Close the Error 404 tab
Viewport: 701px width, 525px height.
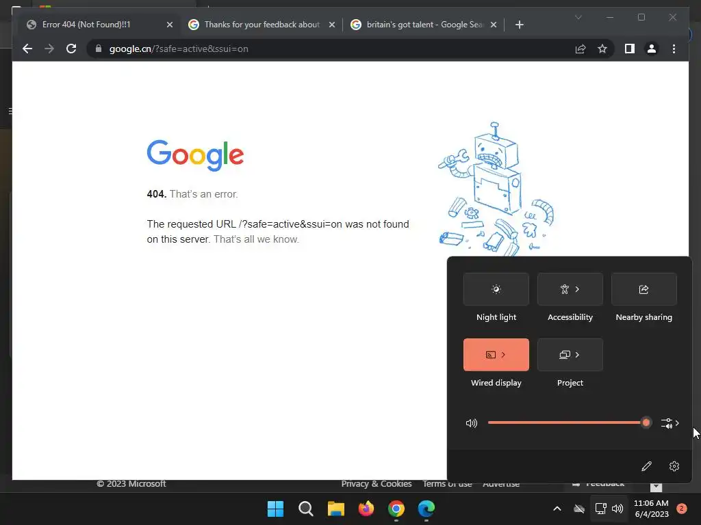170,25
